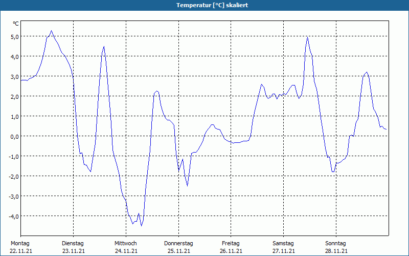Click the 'Dienstag' day label

(x=73, y=244)
